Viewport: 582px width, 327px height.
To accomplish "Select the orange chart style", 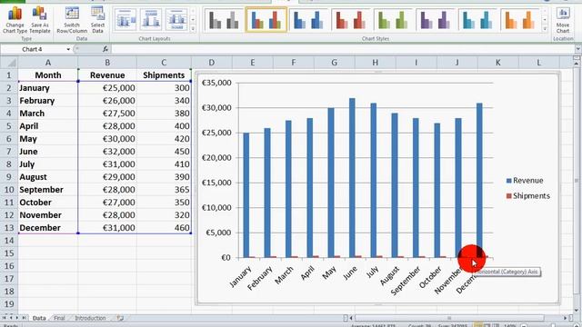I will 519,20.
